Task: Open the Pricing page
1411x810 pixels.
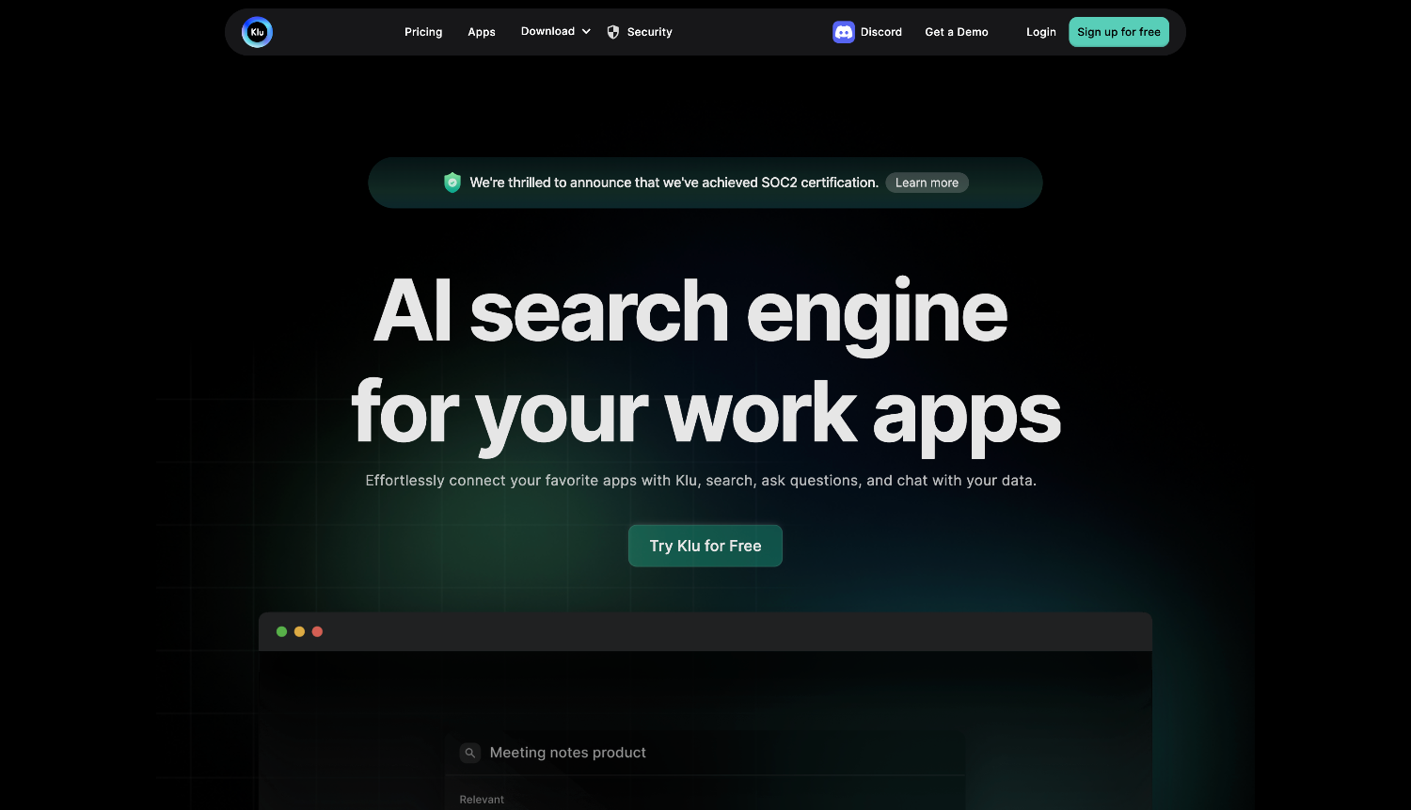Action: pyautogui.click(x=423, y=32)
